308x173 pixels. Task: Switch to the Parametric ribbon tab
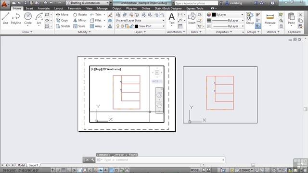(75, 8)
